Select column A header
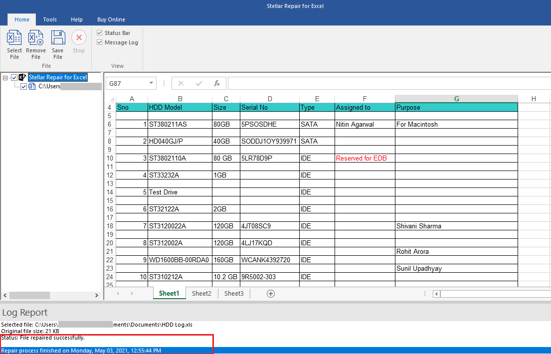 click(x=132, y=99)
